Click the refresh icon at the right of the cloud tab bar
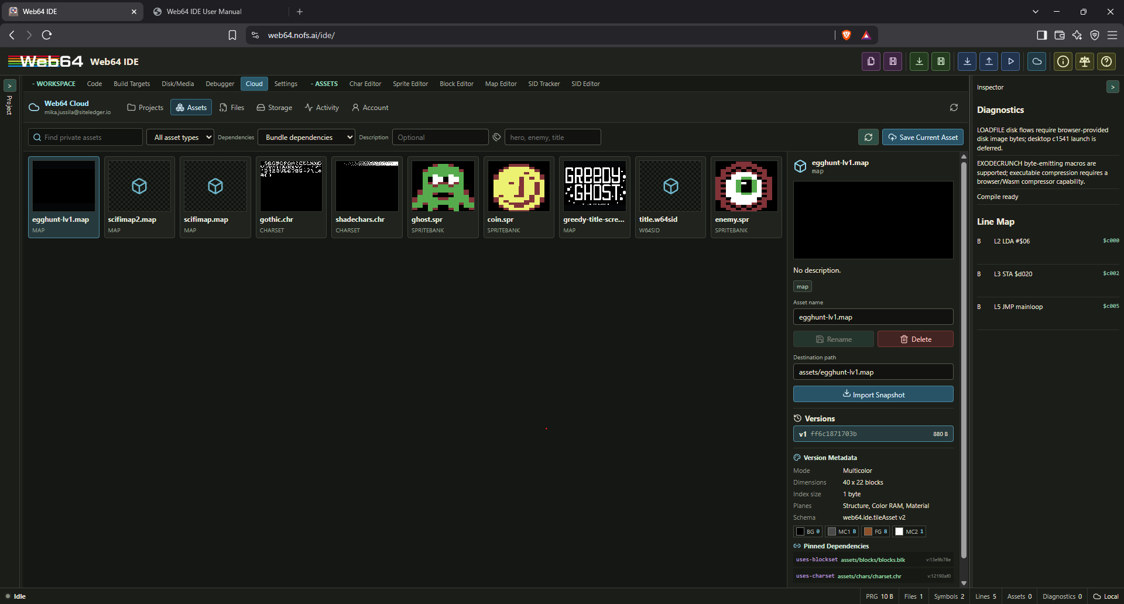This screenshot has height=604, width=1124. 954,108
